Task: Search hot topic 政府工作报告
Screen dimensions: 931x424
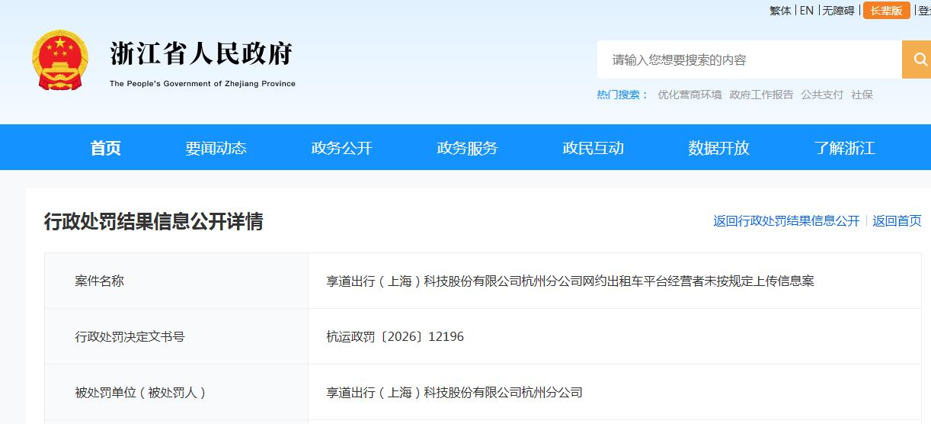Action: tap(761, 95)
